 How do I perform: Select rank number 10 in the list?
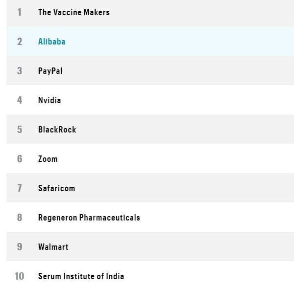tap(19, 276)
